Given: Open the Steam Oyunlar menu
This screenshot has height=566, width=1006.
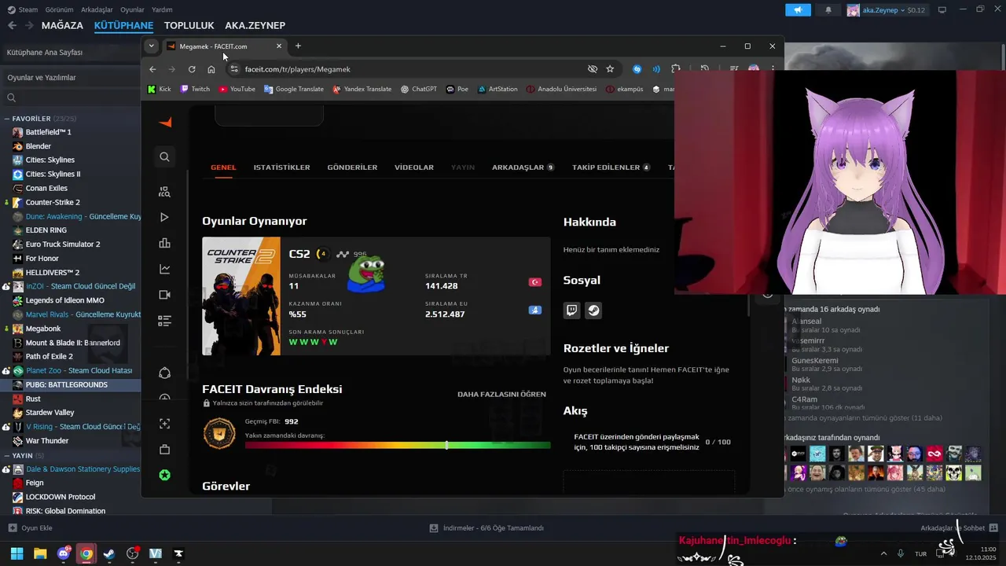Looking at the screenshot, I should tap(132, 10).
